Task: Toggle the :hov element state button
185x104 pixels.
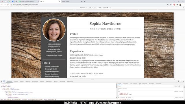Action: (x=176, y=86)
